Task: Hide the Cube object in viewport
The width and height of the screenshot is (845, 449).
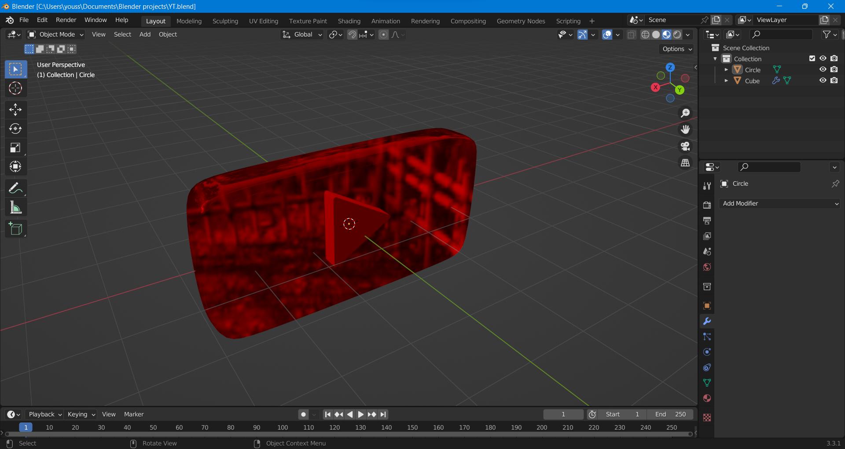Action: pyautogui.click(x=823, y=81)
